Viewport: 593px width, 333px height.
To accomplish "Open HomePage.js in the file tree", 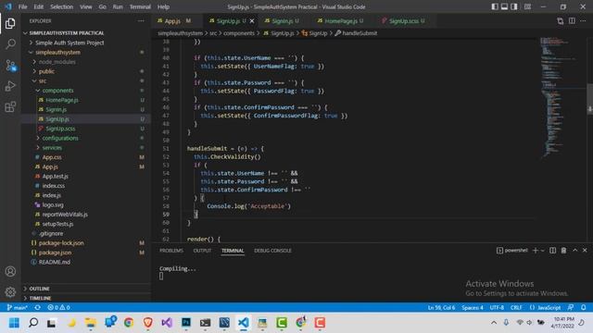I will tap(62, 100).
